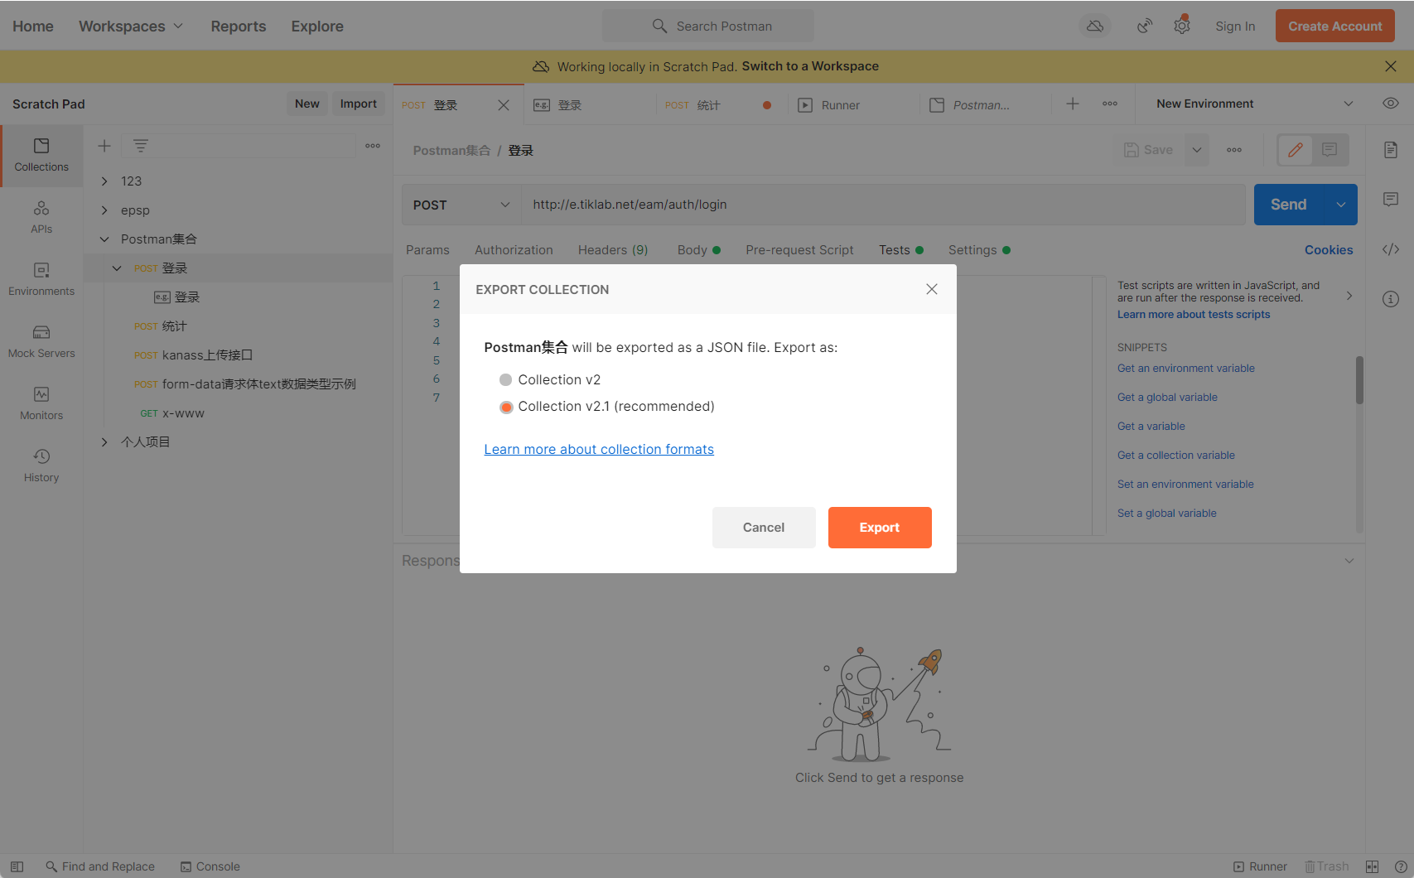Collapse the 登录 request examples
Screen dimensions: 1414x878
(x=117, y=268)
